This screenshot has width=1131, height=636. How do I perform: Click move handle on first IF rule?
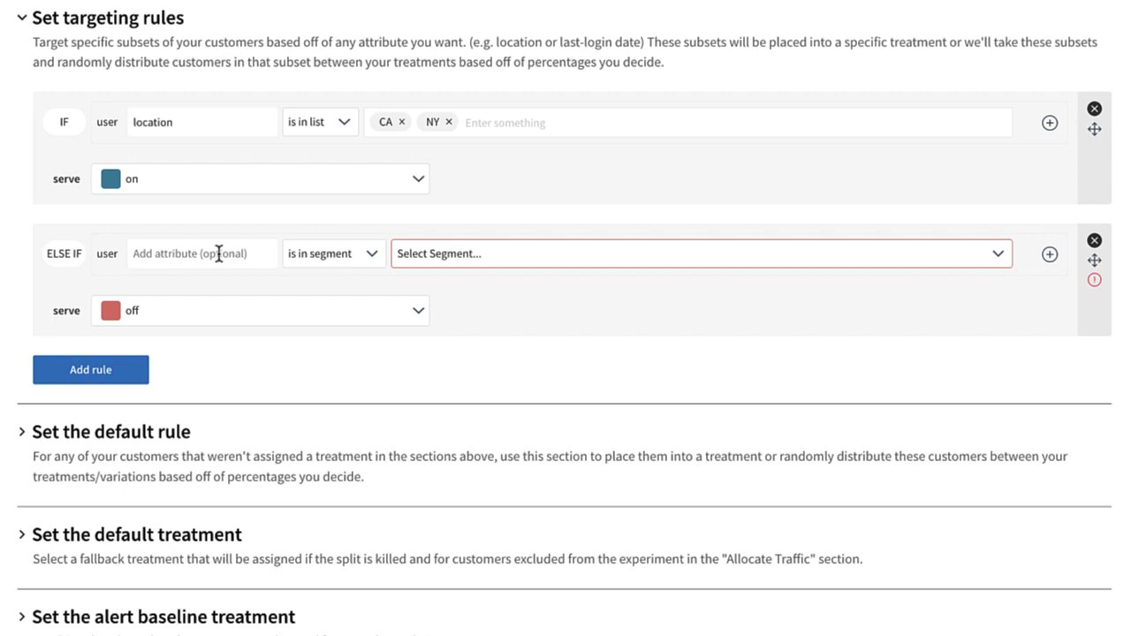tap(1094, 129)
